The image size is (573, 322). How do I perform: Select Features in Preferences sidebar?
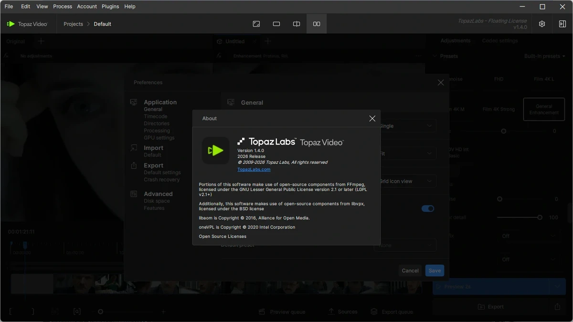[x=154, y=208]
